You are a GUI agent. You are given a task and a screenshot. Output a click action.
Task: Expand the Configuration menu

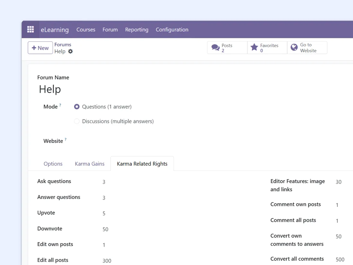172,30
